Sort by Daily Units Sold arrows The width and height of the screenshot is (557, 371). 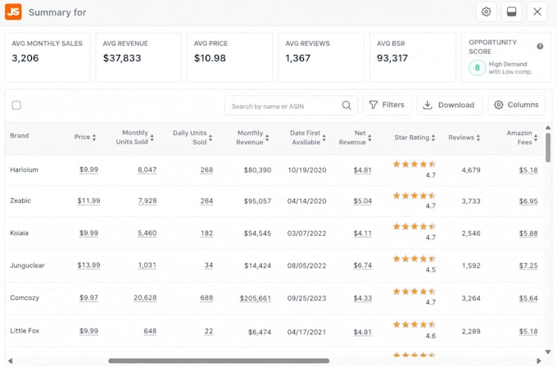click(x=211, y=138)
